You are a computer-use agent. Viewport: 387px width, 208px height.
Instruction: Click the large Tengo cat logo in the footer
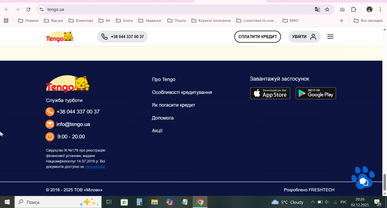(x=68, y=84)
